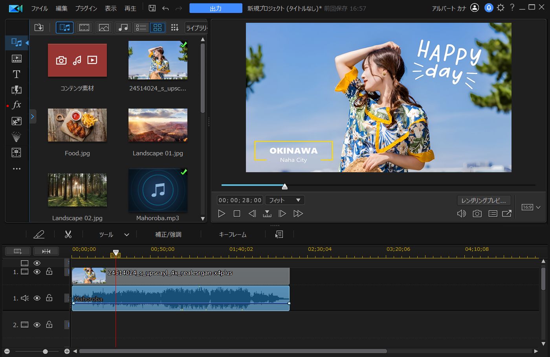
Task: Open the フィット zoom dropdown
Action: click(284, 200)
